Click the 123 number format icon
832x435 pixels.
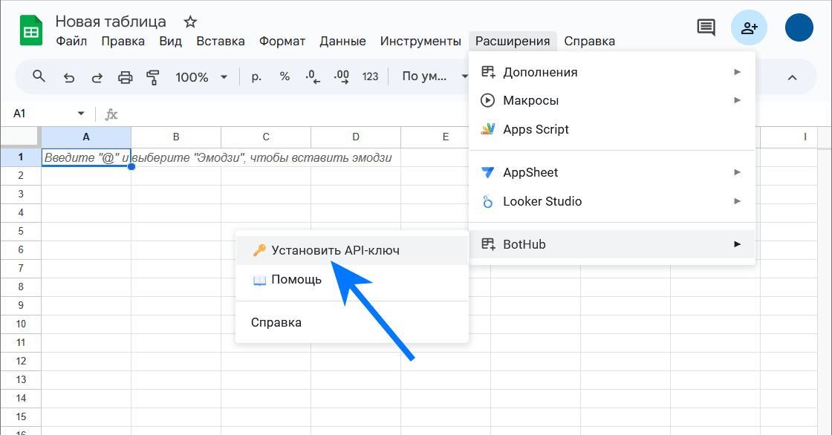click(370, 76)
